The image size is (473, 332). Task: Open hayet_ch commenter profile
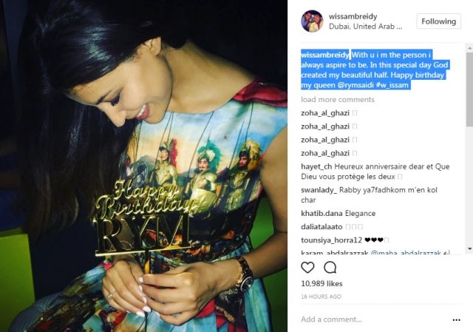click(x=316, y=166)
